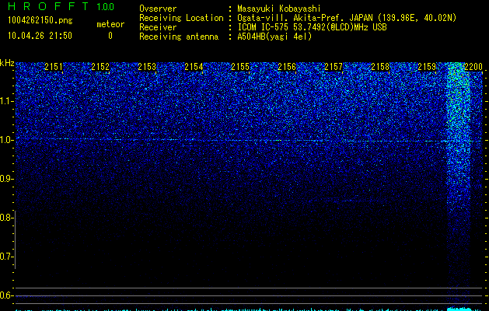Click the 2152 time marker
This screenshot has height=311, width=489.
tap(100, 67)
